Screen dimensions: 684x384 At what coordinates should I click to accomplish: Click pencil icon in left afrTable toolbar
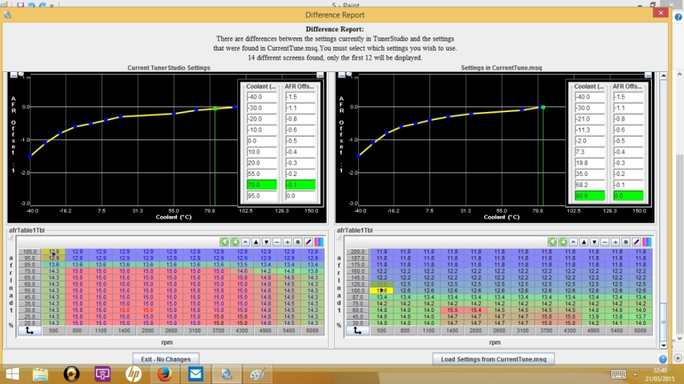click(308, 242)
